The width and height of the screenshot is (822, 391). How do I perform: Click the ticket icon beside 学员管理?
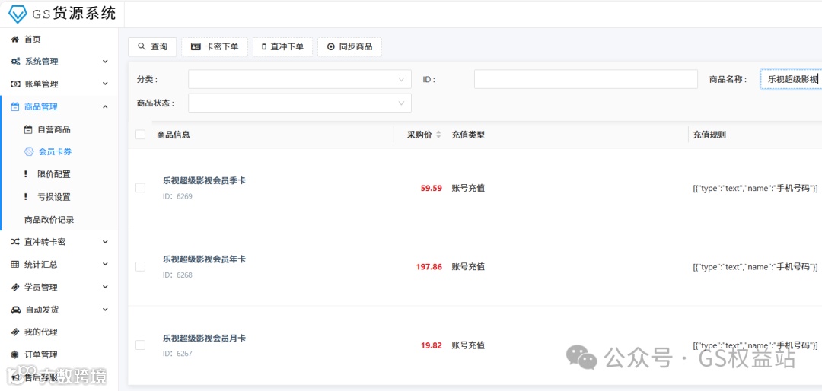click(x=15, y=288)
